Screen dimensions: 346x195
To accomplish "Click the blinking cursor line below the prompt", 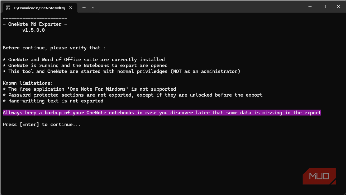I will 3,130.
